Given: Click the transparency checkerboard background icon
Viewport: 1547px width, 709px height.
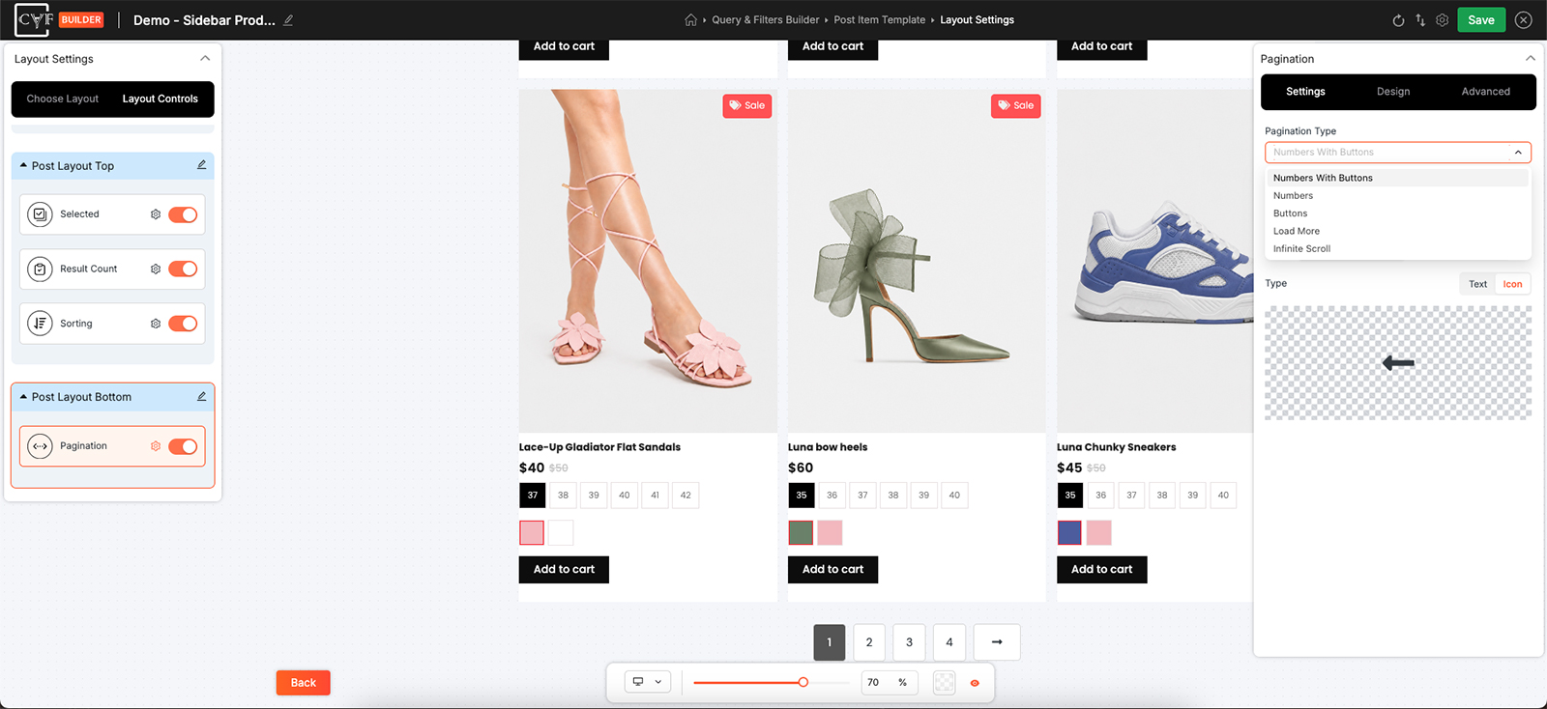Looking at the screenshot, I should tap(945, 682).
